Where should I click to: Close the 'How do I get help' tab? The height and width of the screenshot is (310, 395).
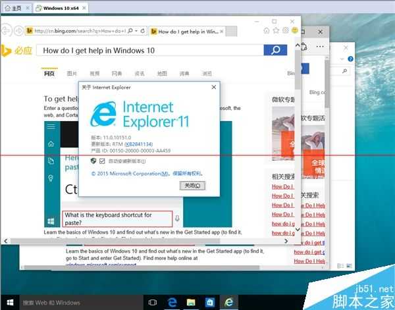point(221,32)
